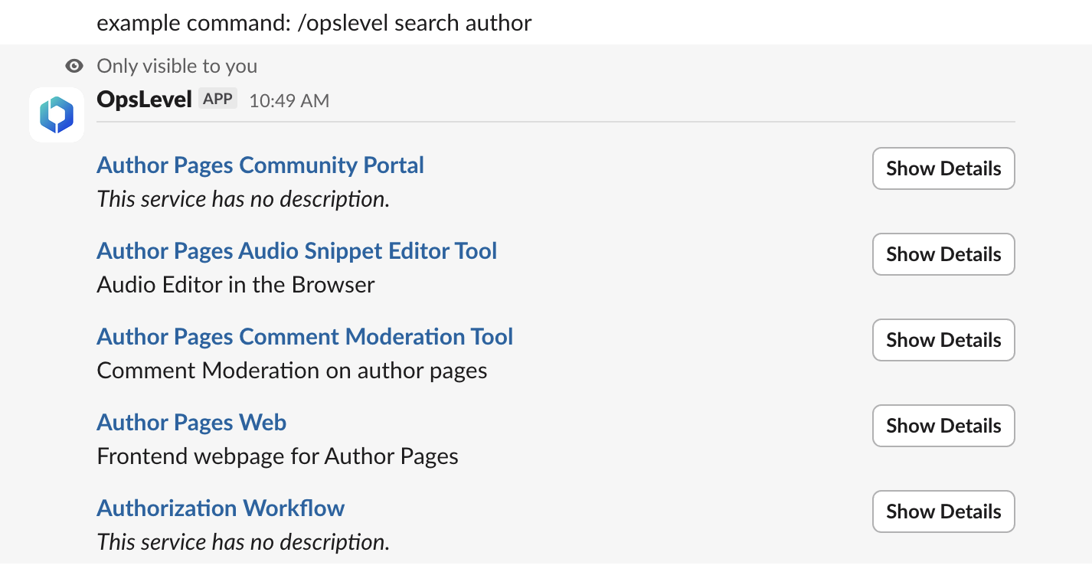
Task: Click 'Comment Moderation on author pages' description
Action: 292,371
